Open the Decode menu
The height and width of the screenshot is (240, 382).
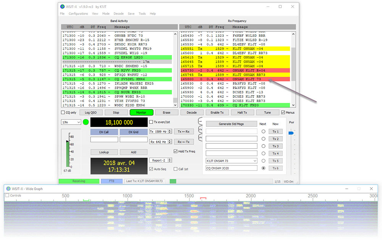pos(119,14)
